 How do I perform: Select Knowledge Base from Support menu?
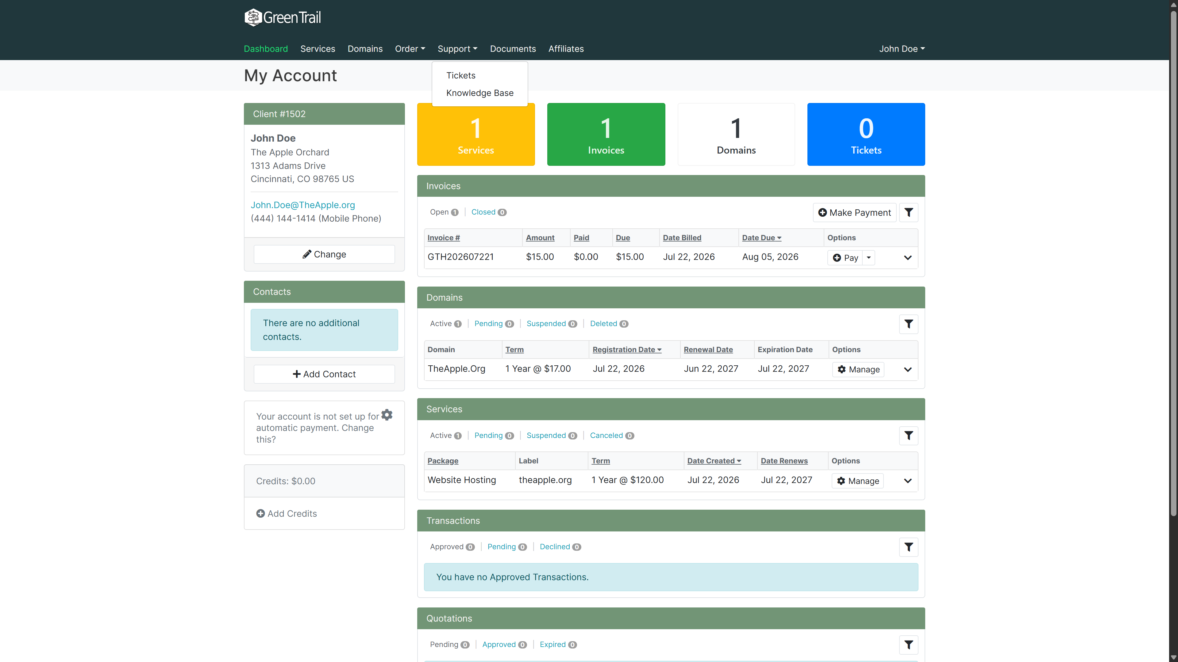(480, 93)
